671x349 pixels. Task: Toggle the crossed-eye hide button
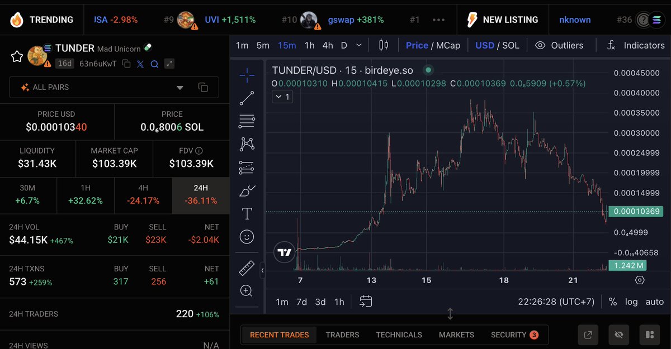click(618, 334)
